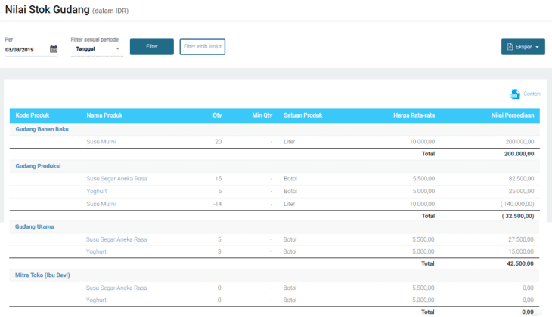Viewport: 552px width, 317px height.
Task: Click the document icon inside Ekspor button
Action: [510, 47]
